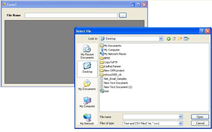Click the Form1 window title icon

[x=4, y=5]
